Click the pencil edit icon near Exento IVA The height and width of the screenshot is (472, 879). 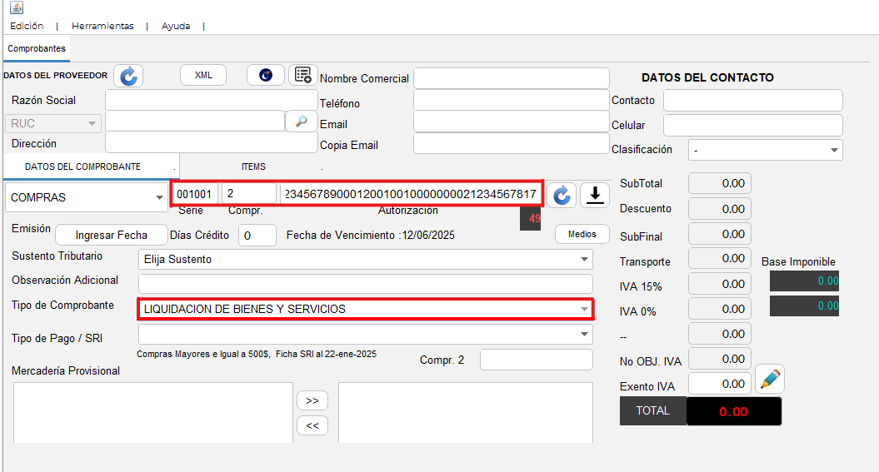coord(770,380)
